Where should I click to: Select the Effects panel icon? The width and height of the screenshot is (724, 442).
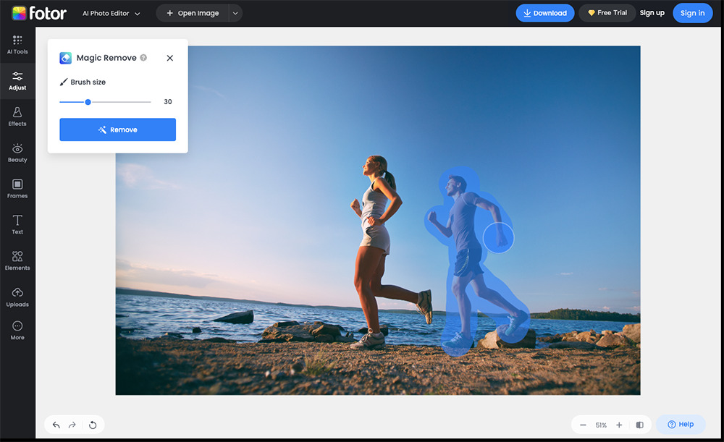(x=17, y=116)
